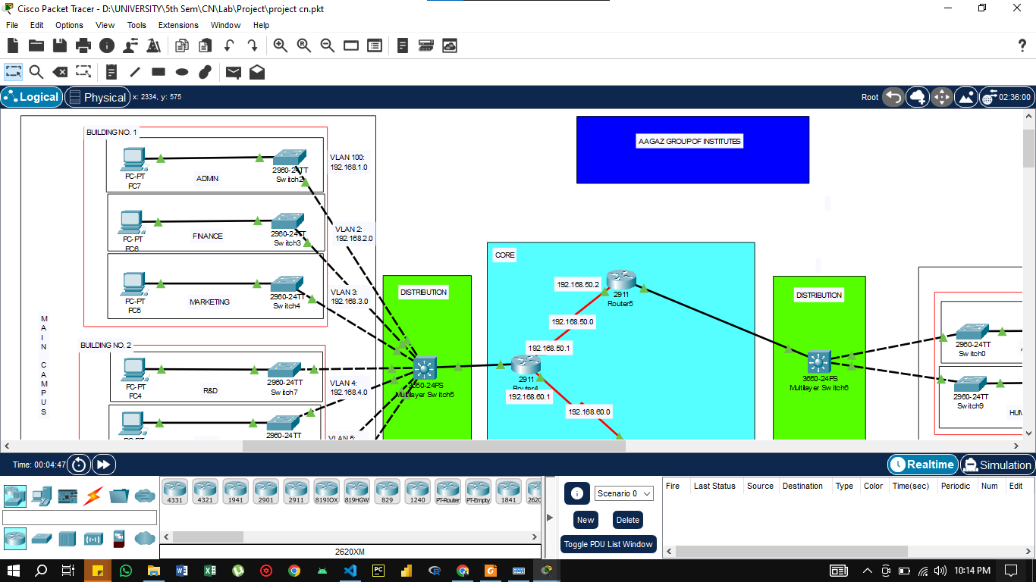Click the Zoom In toolbar icon

pos(280,45)
